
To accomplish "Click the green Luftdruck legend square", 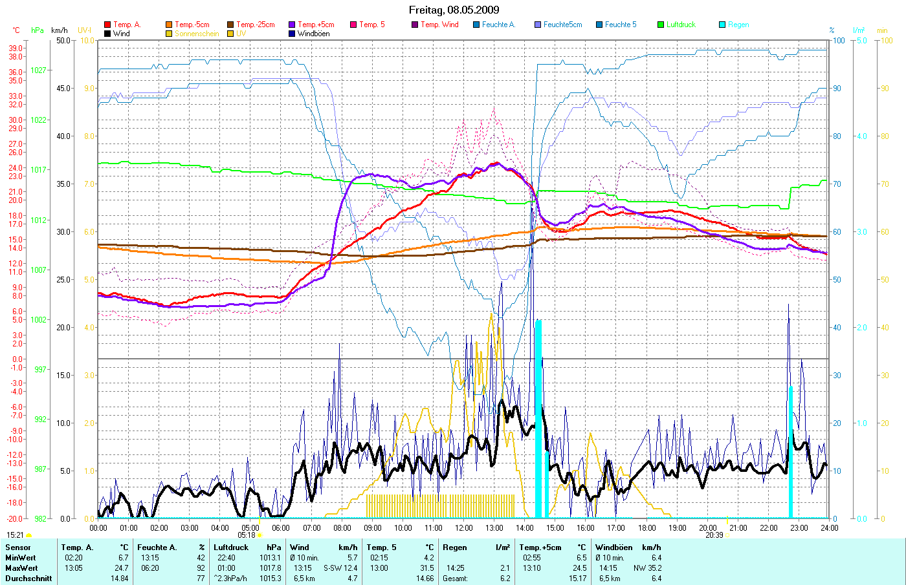I will (661, 25).
